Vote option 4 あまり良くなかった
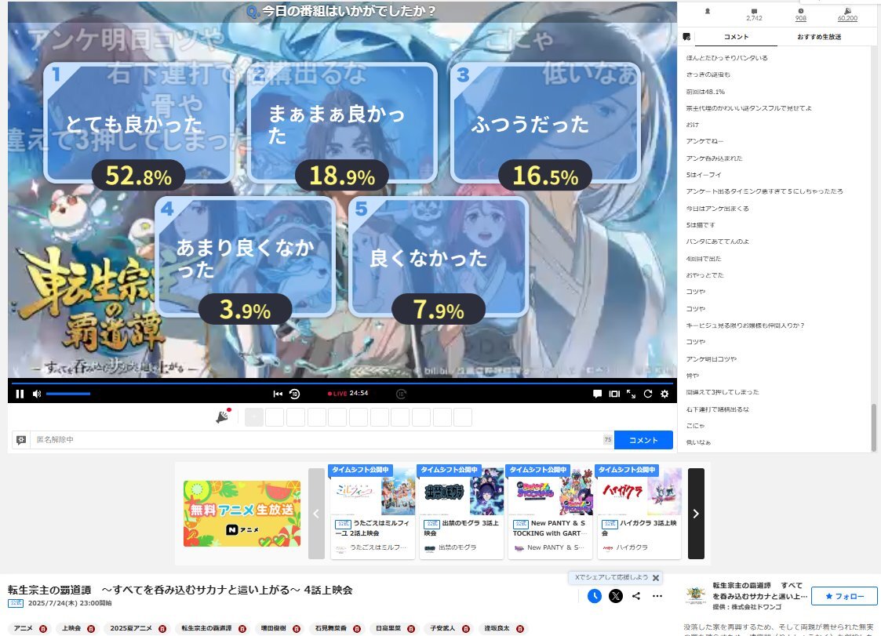Image resolution: width=881 pixels, height=636 pixels. tap(245, 256)
